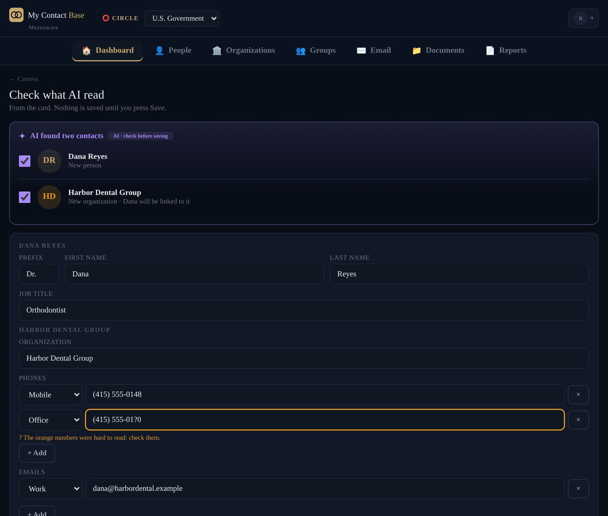608x516 pixels.
Task: Open the user avatar menu
Action: [583, 18]
